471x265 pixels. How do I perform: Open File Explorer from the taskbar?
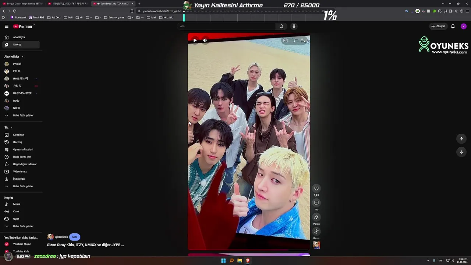pyautogui.click(x=240, y=261)
